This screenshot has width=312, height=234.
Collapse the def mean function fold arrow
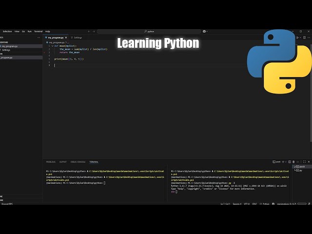pyautogui.click(x=53, y=46)
